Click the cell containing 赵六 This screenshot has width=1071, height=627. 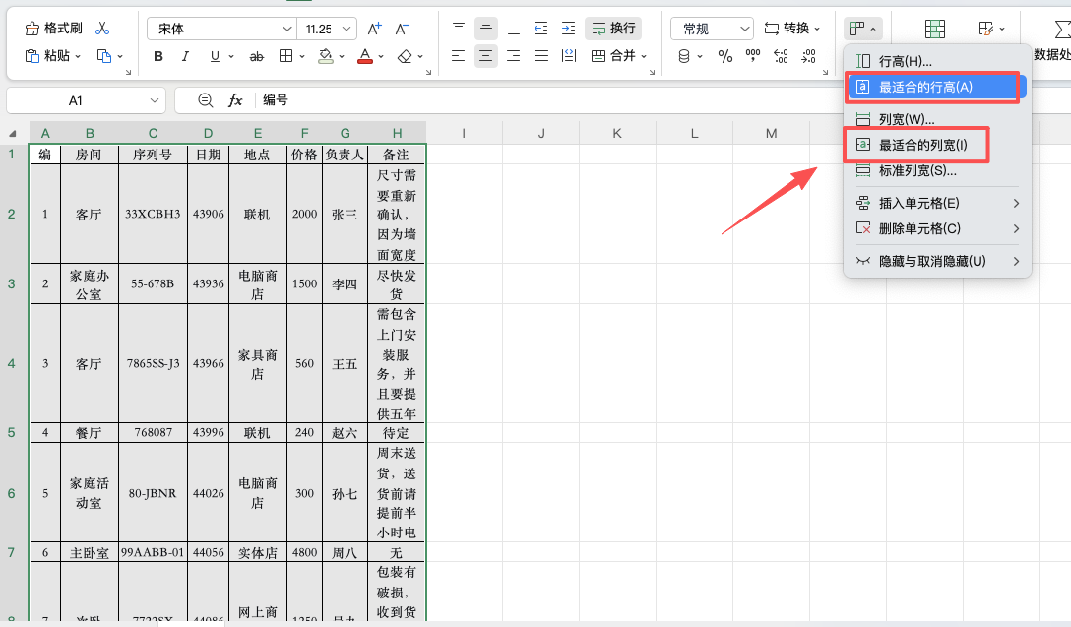345,432
